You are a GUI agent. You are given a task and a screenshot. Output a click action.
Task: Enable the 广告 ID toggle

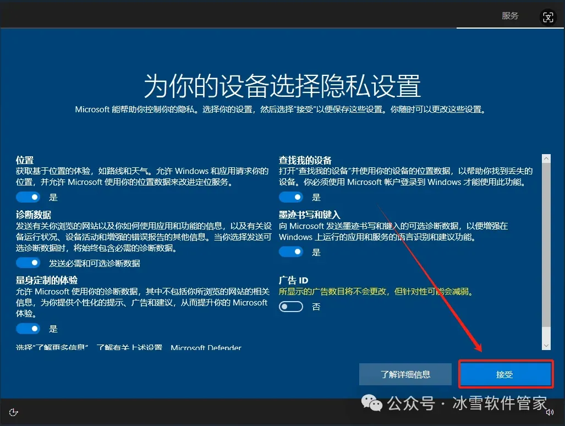click(x=291, y=307)
